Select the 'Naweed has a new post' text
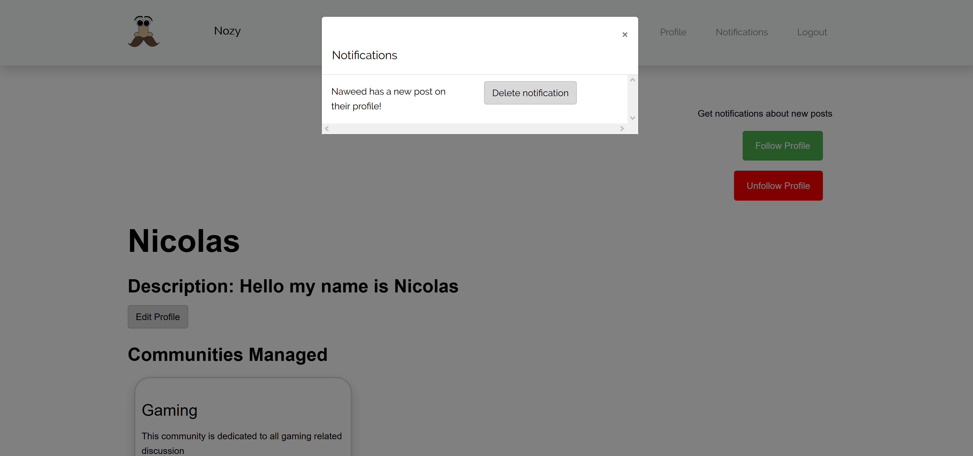Screen dimensions: 973x456 tap(388, 99)
